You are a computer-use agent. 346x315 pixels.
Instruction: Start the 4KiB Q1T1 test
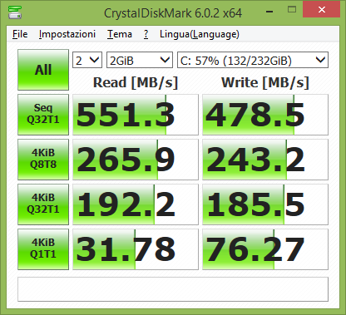click(x=43, y=249)
